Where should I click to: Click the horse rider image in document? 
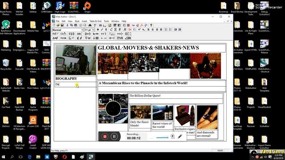click(205, 66)
